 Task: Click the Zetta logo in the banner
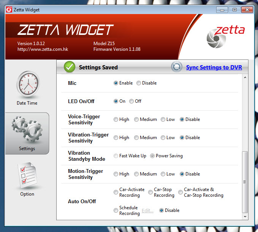(x=225, y=37)
